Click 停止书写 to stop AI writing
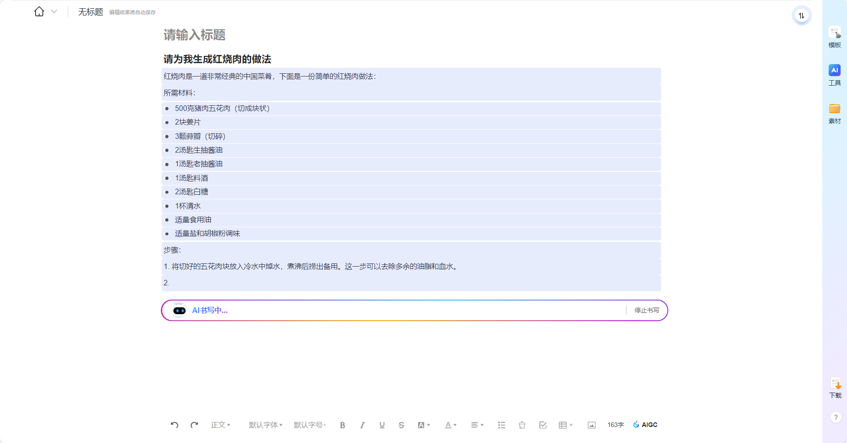The width and height of the screenshot is (847, 443). (x=646, y=311)
